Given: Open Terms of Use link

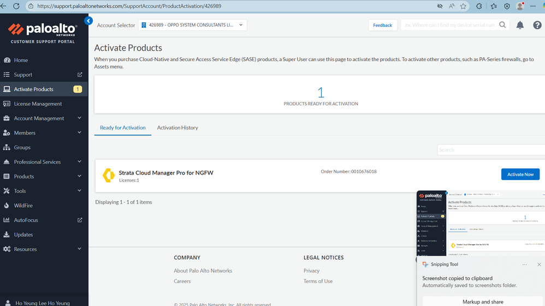Looking at the screenshot, I should (318, 281).
